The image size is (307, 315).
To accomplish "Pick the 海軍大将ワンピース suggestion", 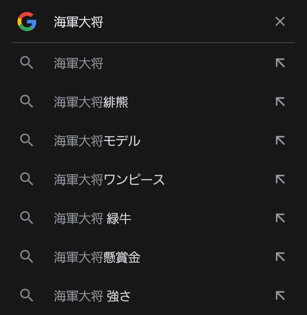I will tap(109, 180).
